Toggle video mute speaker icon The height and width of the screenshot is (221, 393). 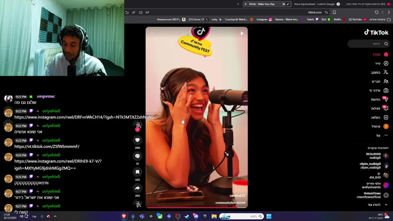coord(241,33)
